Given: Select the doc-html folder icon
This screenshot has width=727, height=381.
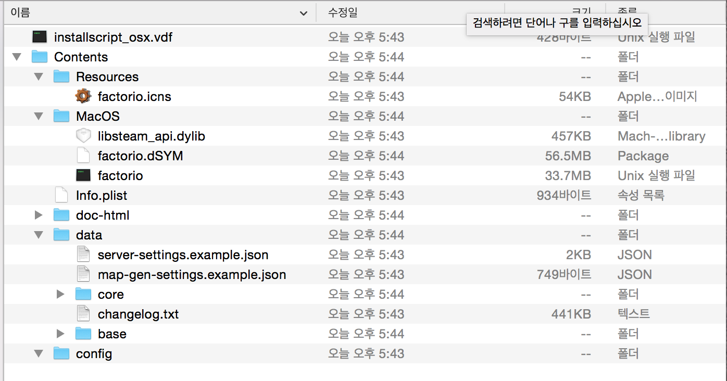Looking at the screenshot, I should tap(61, 215).
